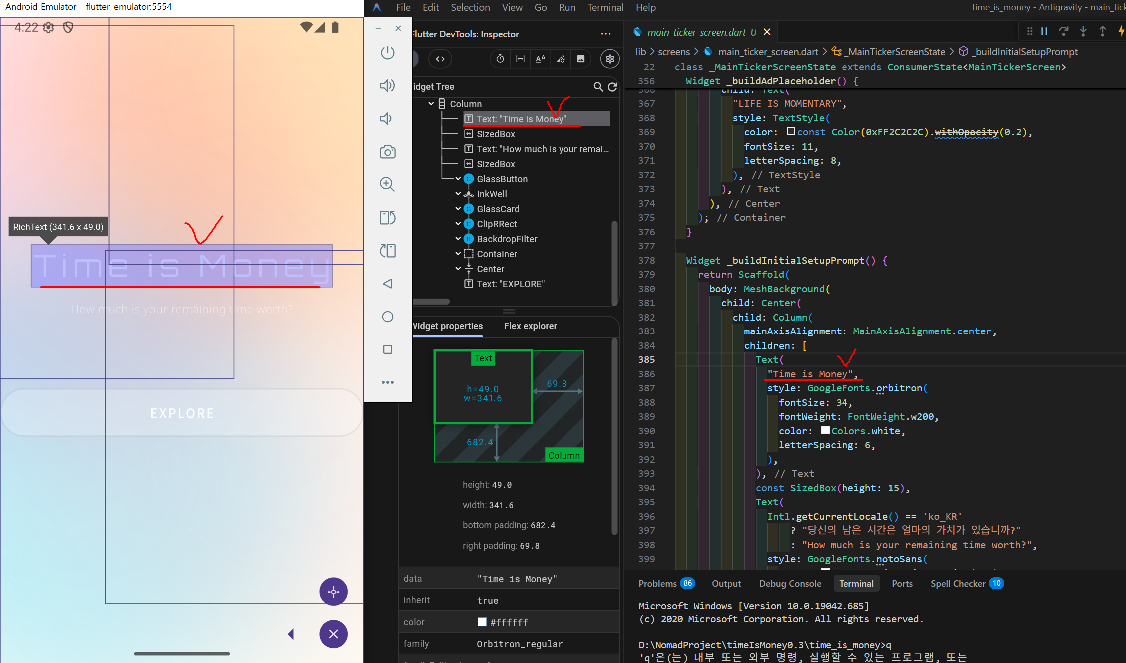Search the widget tree

598,87
